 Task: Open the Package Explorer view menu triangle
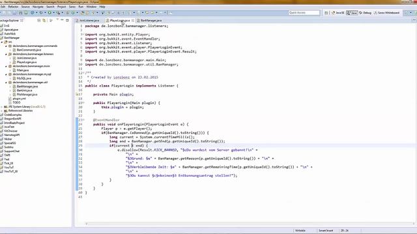57,19
